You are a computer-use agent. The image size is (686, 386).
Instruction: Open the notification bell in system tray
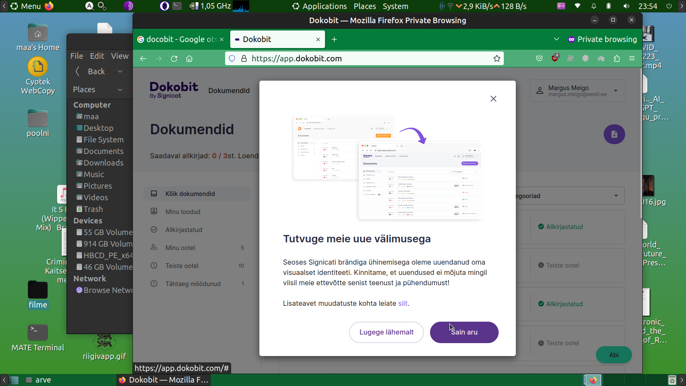[x=593, y=6]
